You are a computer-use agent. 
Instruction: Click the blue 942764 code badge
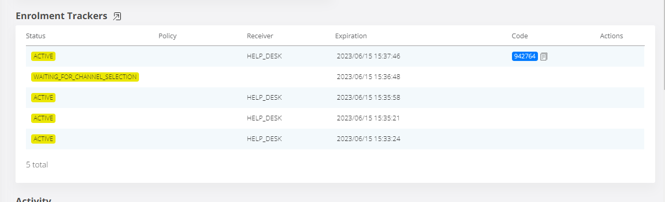pos(525,56)
